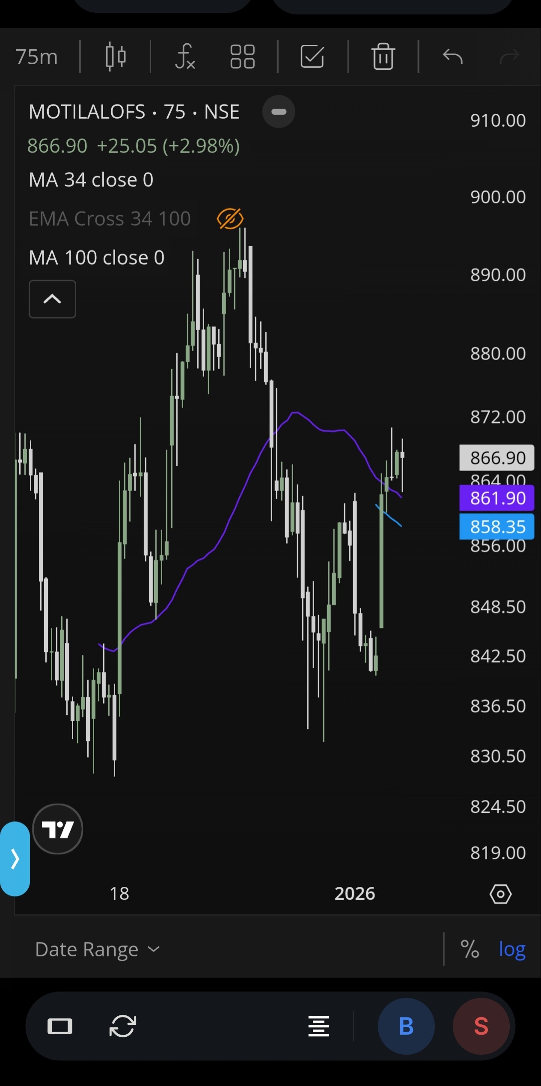Open the horizontal lines menu icon
This screenshot has height=1086, width=541.
pos(318,1026)
